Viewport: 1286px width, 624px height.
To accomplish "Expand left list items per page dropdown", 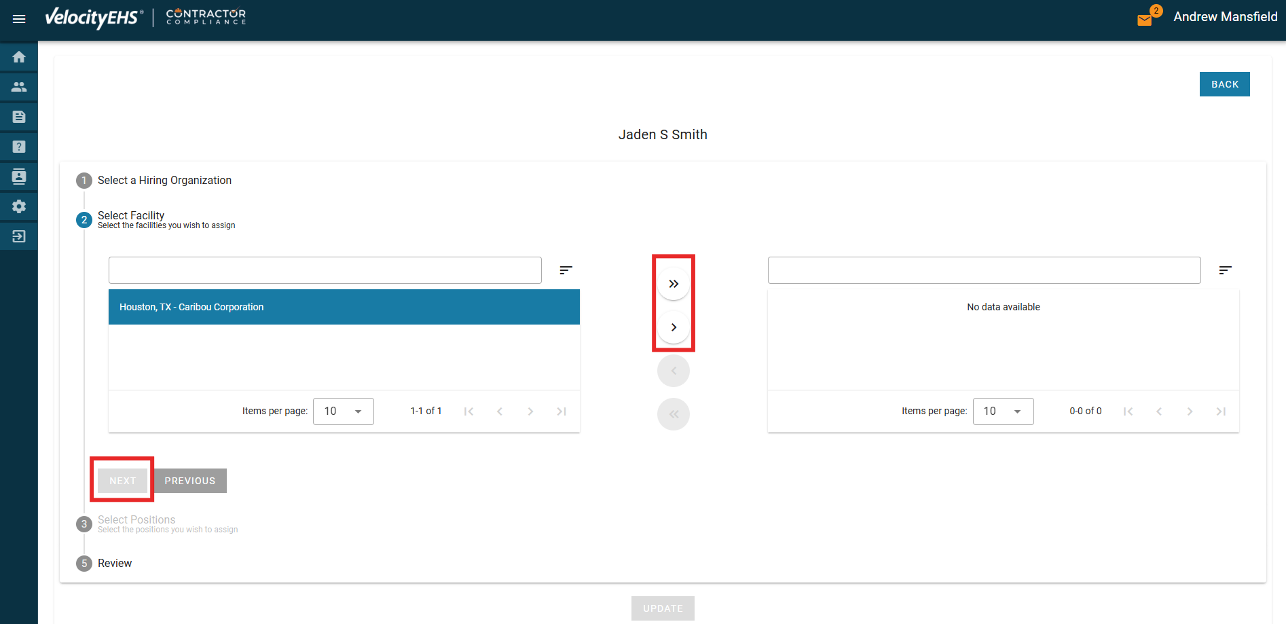I will click(343, 411).
